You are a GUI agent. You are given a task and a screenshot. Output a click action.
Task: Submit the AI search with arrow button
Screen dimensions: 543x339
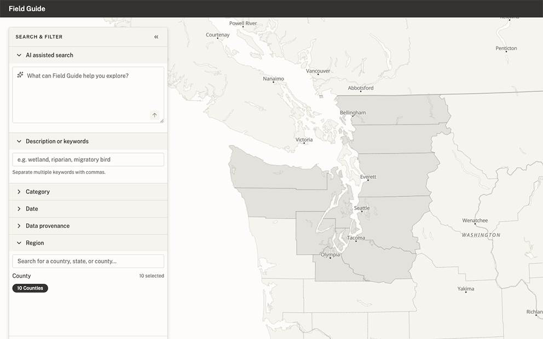pyautogui.click(x=154, y=115)
